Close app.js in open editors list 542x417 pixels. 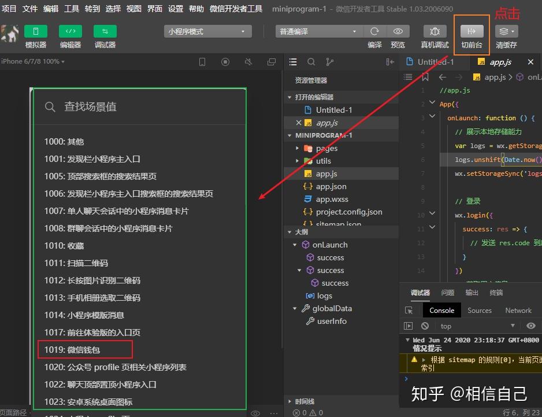tap(299, 123)
